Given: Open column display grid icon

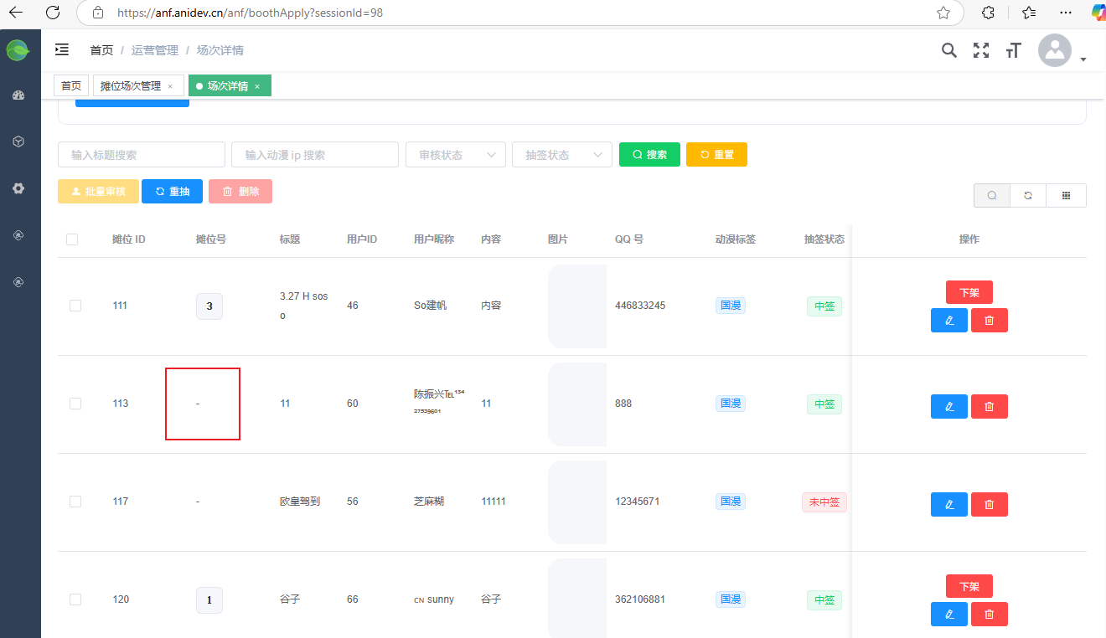Looking at the screenshot, I should point(1067,195).
